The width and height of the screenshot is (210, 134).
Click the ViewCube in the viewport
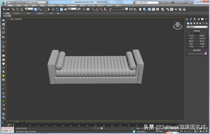[177, 26]
